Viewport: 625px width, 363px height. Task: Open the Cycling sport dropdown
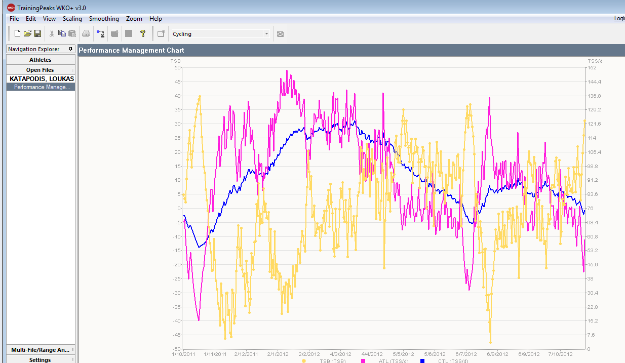tap(266, 34)
